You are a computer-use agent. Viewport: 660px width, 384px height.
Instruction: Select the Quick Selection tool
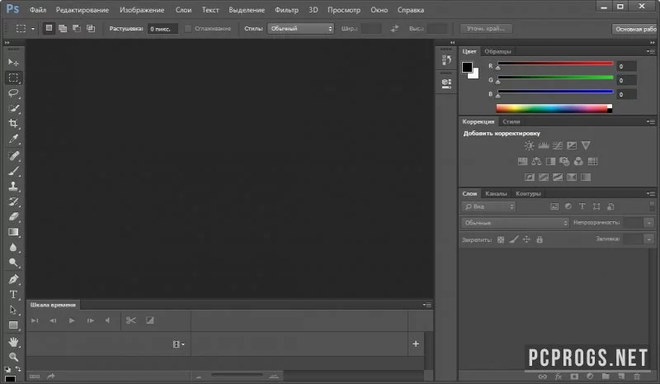(13, 108)
